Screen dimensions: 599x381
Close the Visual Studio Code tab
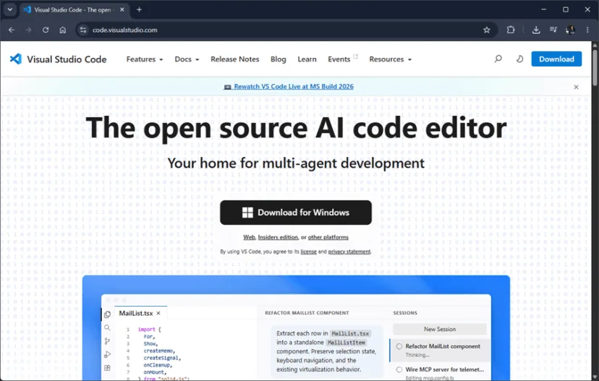click(x=122, y=9)
